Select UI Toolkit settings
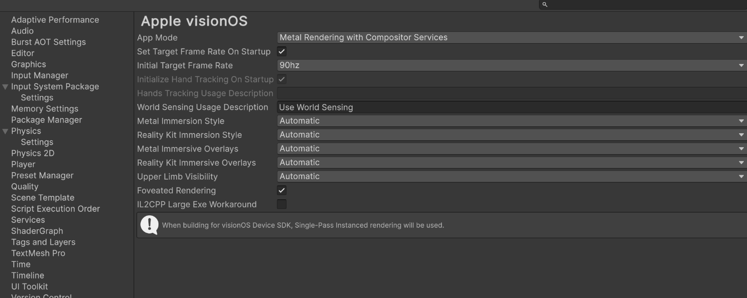Image resolution: width=747 pixels, height=298 pixels. [x=29, y=287]
